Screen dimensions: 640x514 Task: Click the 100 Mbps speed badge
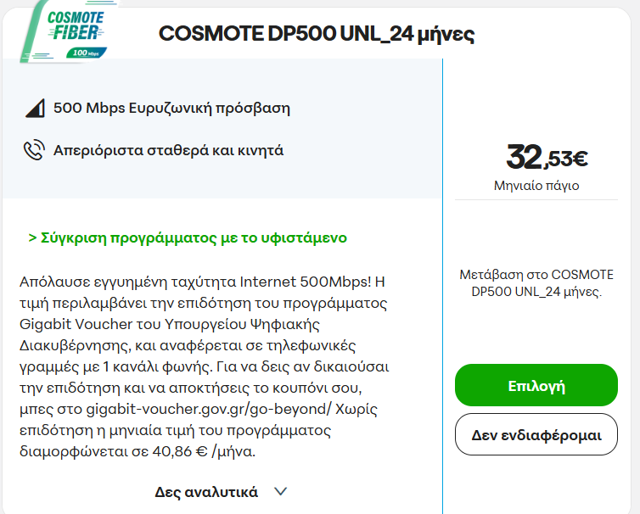coord(87,53)
